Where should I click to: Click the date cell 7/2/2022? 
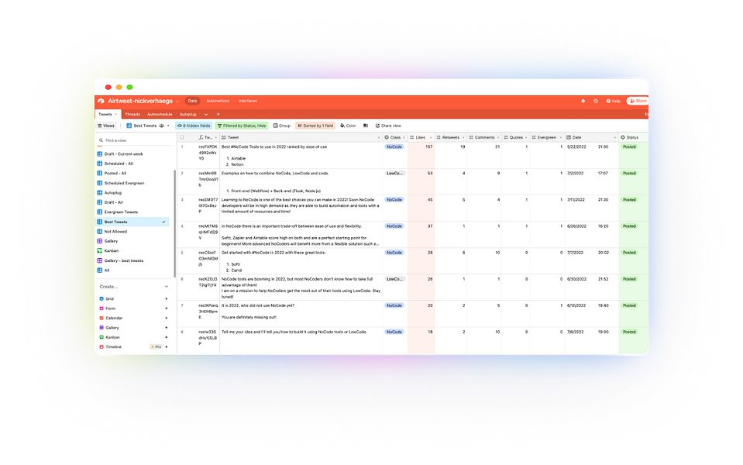click(x=576, y=174)
